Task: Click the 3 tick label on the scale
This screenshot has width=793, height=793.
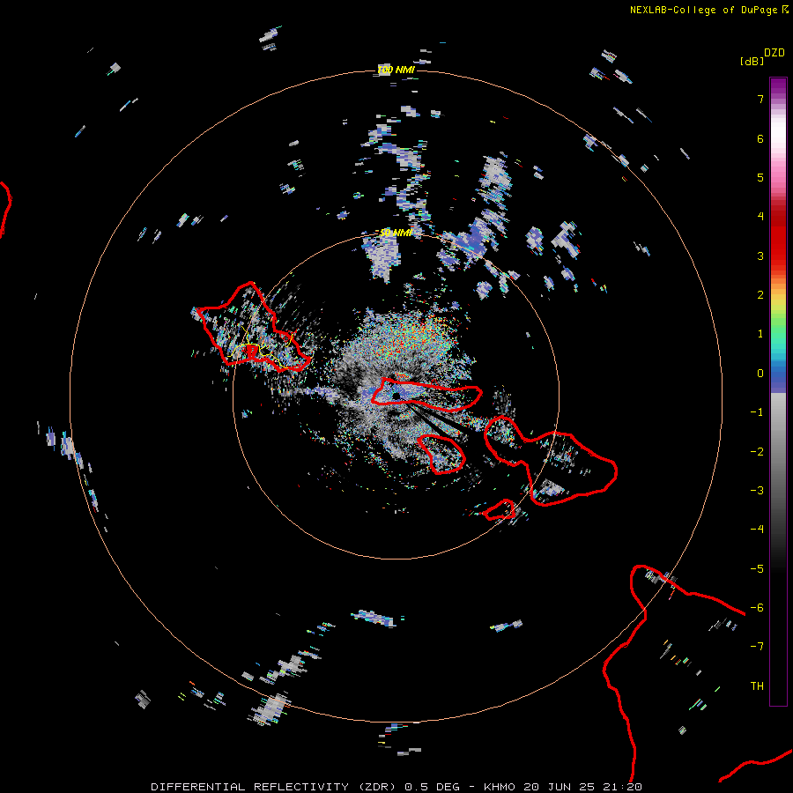Action: coord(760,256)
